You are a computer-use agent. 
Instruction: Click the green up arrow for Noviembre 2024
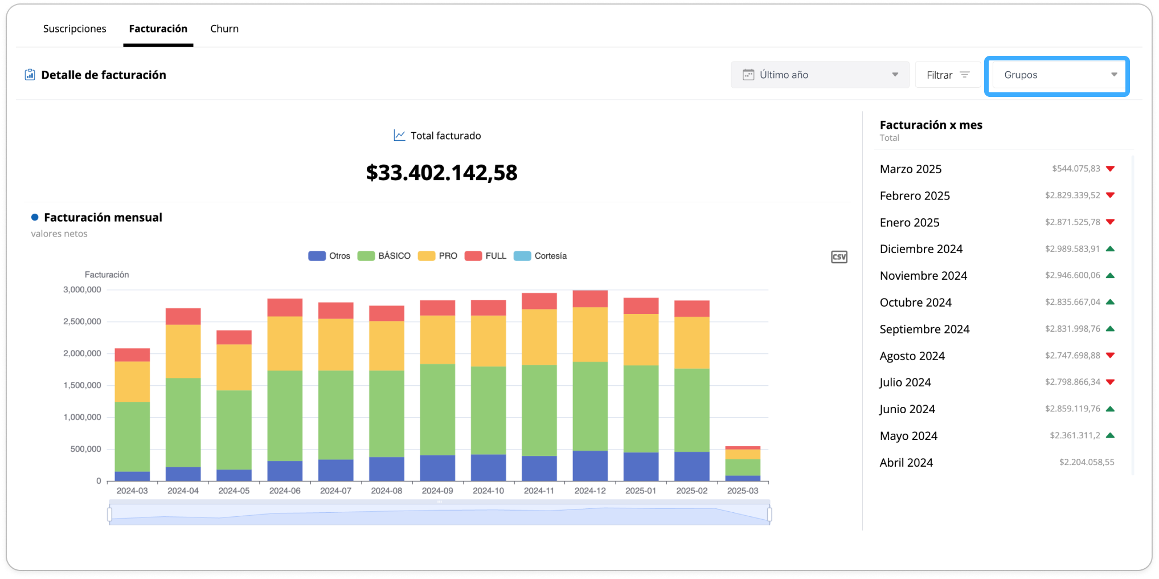pyautogui.click(x=1110, y=275)
